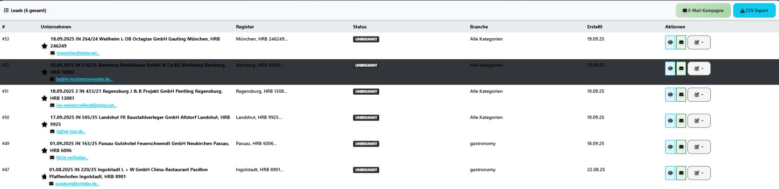The image size is (779, 189).
Task: Open edit dropdown for lead #47
Action: pyautogui.click(x=699, y=173)
